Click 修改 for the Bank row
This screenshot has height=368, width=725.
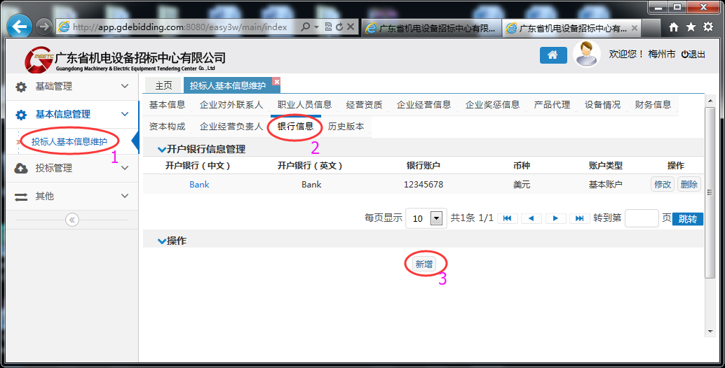pos(662,185)
